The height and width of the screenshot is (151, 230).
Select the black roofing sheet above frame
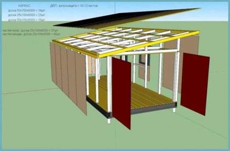pos(126,19)
